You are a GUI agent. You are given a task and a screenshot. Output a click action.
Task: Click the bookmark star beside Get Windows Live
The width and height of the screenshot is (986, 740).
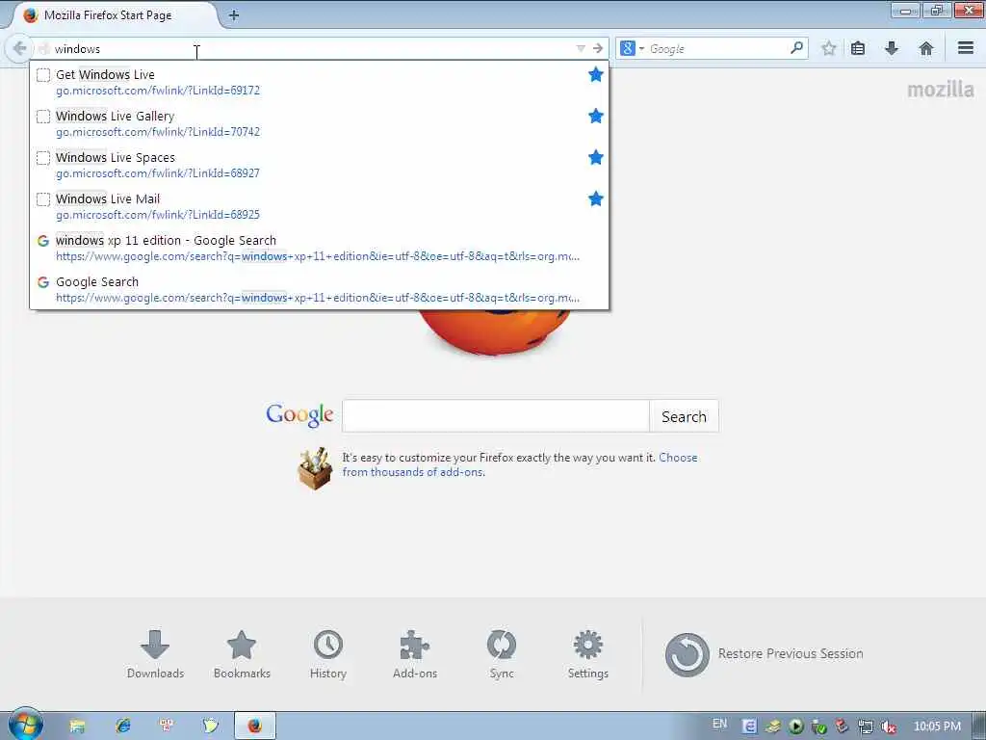[595, 74]
